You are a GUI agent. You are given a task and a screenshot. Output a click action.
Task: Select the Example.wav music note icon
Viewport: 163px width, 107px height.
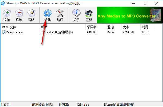coord(4,32)
